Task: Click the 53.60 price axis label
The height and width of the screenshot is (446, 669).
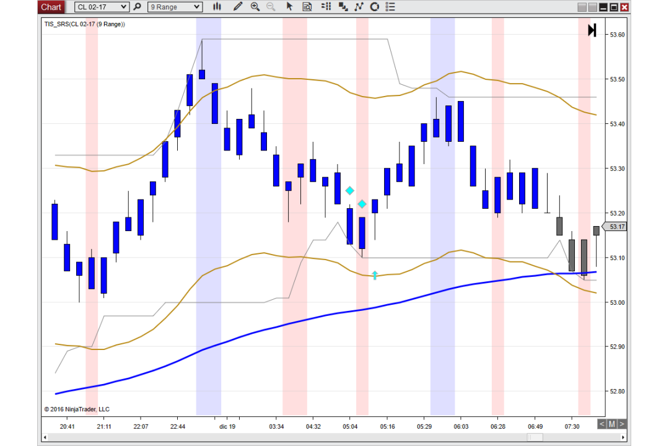Action: point(617,35)
